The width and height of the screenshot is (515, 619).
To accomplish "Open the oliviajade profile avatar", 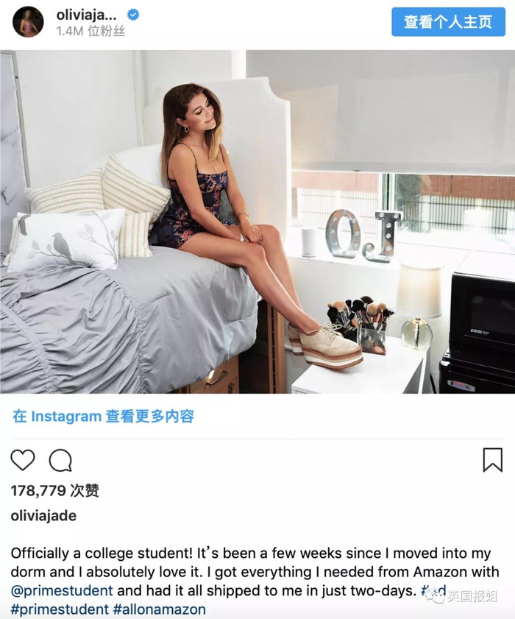I will pos(28,21).
